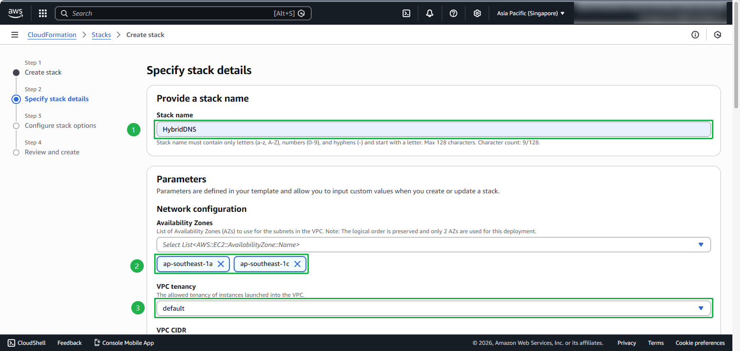Select the Step 4 Review and create indicator
The width and height of the screenshot is (740, 351).
click(52, 152)
